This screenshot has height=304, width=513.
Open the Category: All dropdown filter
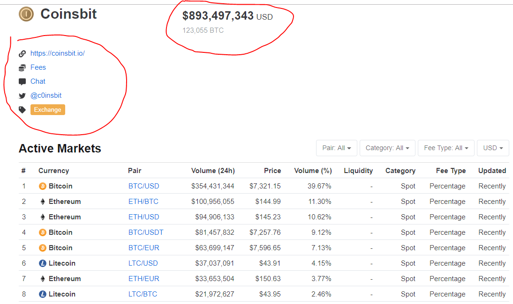tap(387, 148)
